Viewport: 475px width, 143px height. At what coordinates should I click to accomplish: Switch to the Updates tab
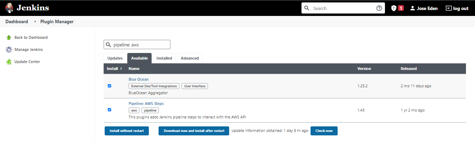(115, 58)
